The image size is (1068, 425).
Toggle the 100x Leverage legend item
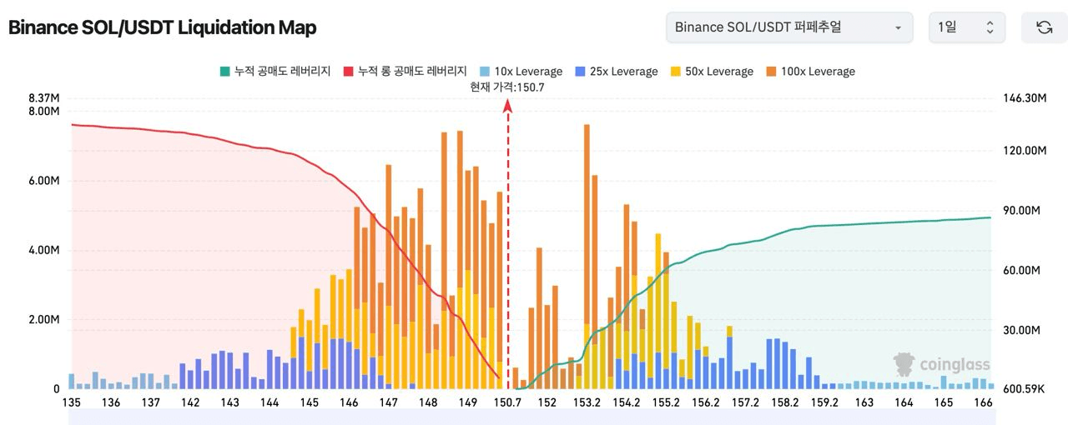[810, 72]
